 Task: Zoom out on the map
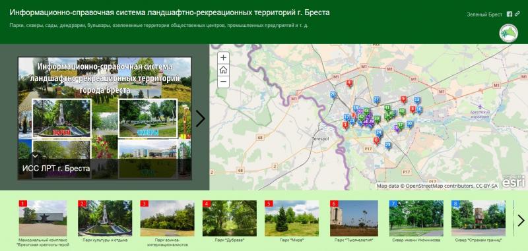pos(223,82)
